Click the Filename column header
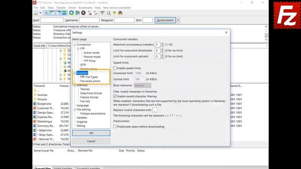Image resolution: width=301 pixels, height=169 pixels. 39,86
